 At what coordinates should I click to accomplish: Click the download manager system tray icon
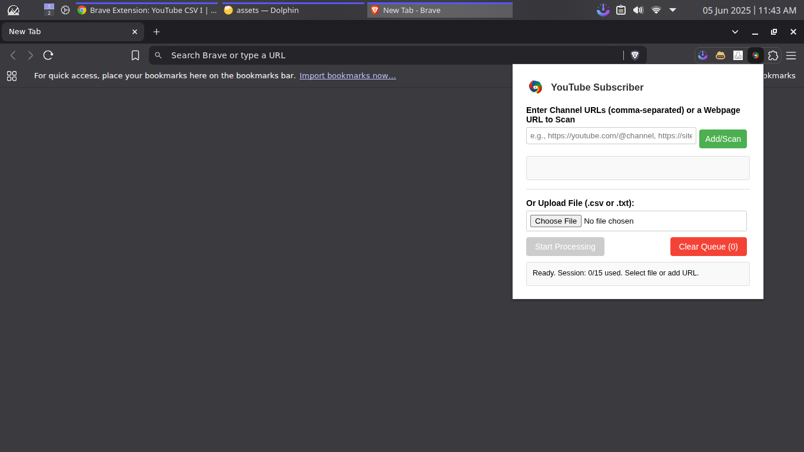(x=603, y=10)
